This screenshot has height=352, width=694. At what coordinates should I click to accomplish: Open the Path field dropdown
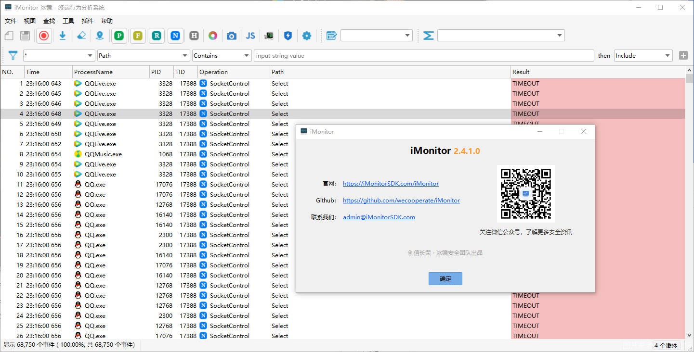(144, 56)
